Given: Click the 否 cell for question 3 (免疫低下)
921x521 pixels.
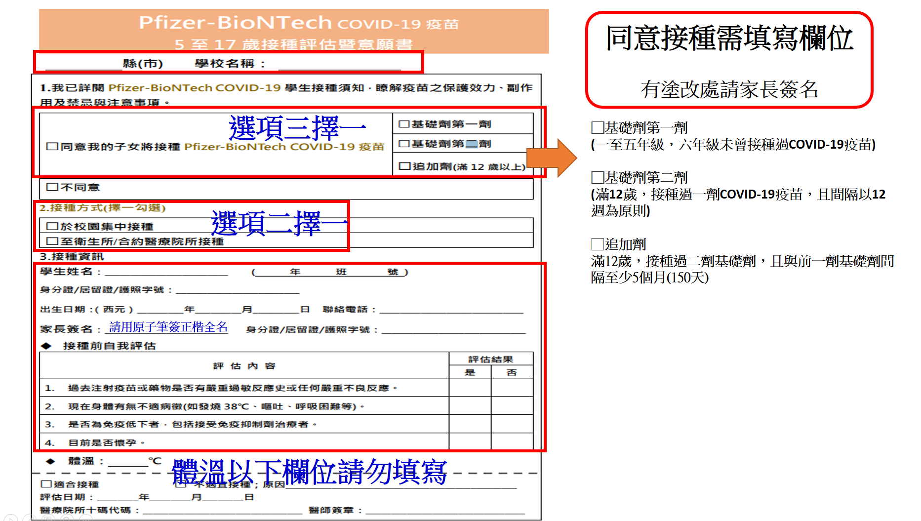Looking at the screenshot, I should tap(512, 424).
